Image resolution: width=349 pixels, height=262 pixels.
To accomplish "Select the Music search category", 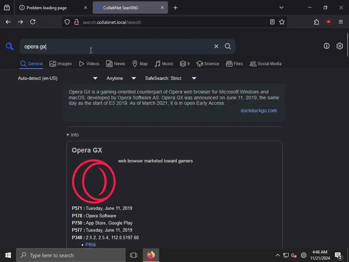I will pyautogui.click(x=164, y=64).
